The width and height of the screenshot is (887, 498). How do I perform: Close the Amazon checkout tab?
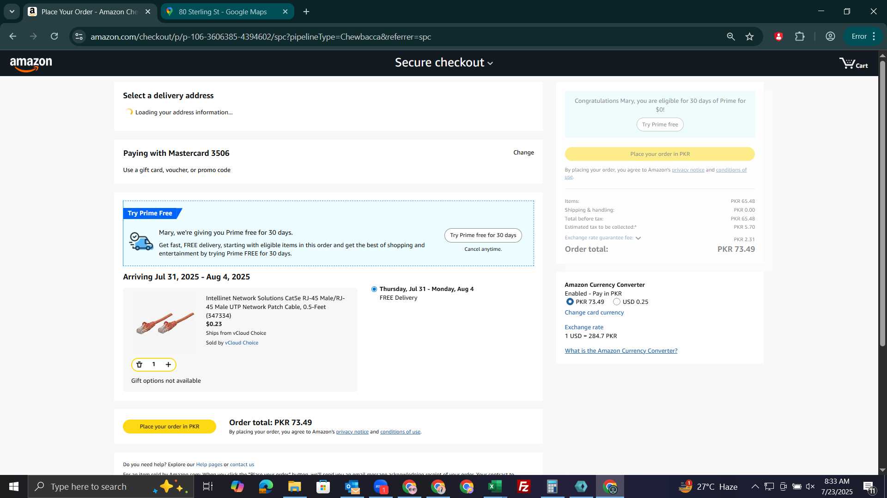[148, 12]
